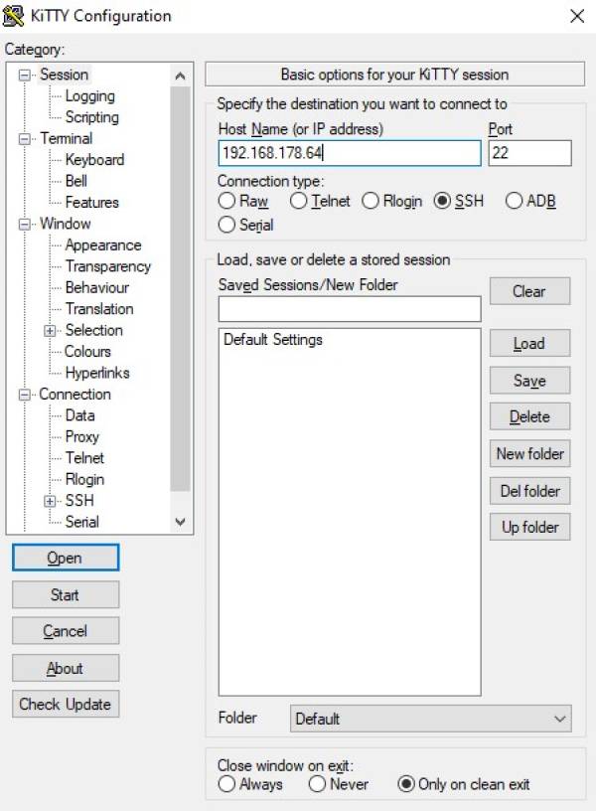Open the Terminal category

(x=67, y=138)
